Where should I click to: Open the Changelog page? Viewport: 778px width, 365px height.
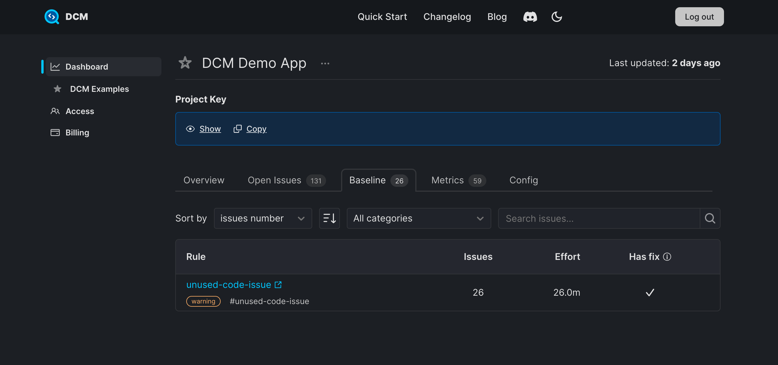(447, 17)
